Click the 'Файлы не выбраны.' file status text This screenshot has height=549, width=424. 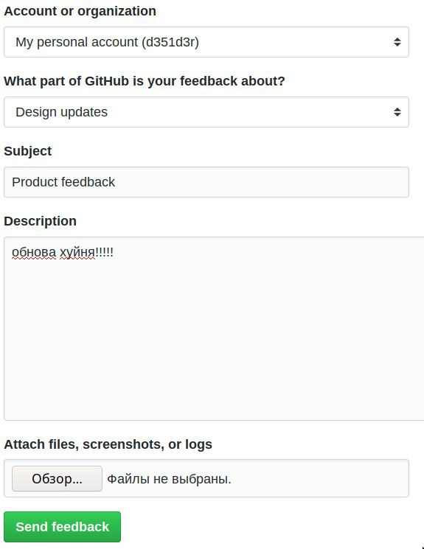(x=169, y=479)
